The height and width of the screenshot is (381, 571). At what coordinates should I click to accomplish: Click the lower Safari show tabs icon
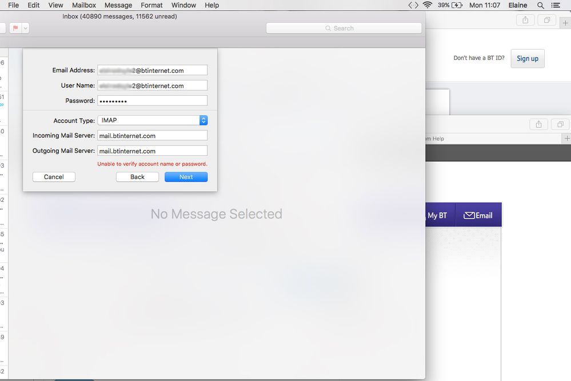[560, 124]
